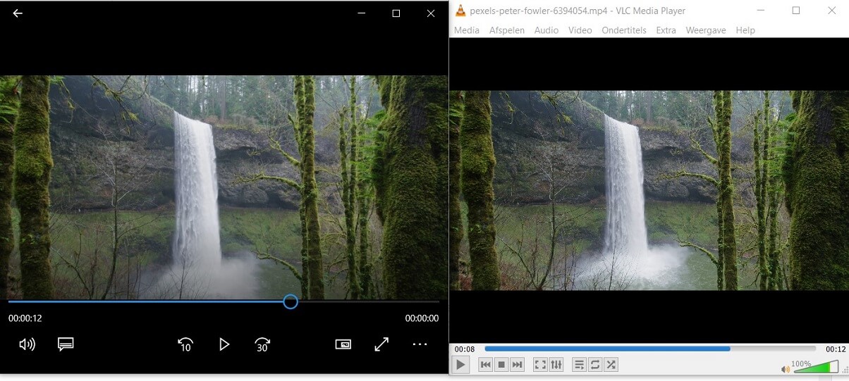
Task: Mute VLC using the speaker icon
Action: click(786, 369)
